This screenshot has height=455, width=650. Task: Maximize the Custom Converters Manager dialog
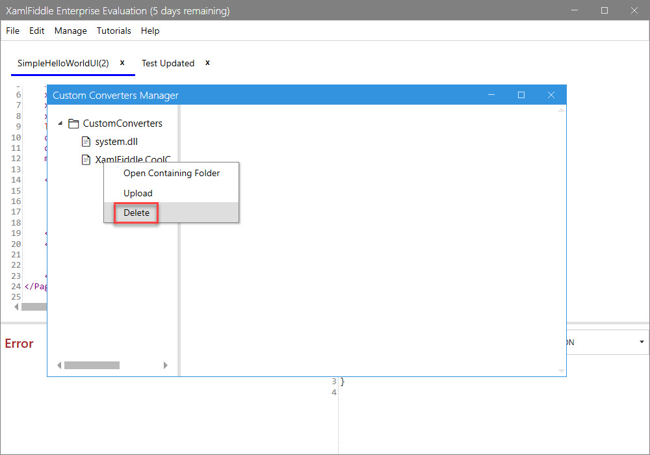pyautogui.click(x=521, y=95)
